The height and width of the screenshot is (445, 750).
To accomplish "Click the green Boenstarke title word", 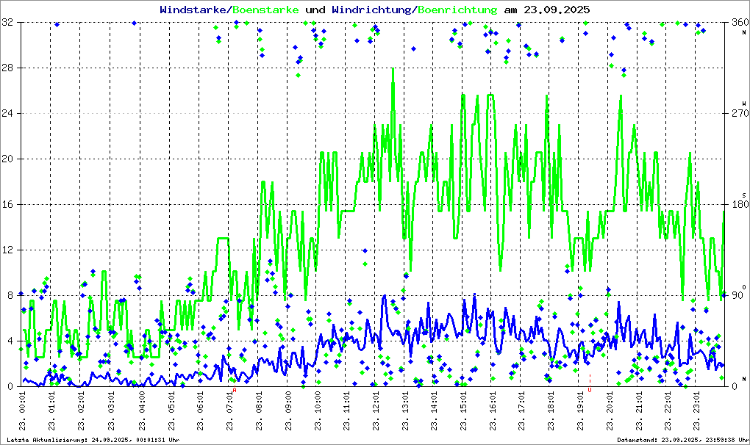I will tap(265, 10).
